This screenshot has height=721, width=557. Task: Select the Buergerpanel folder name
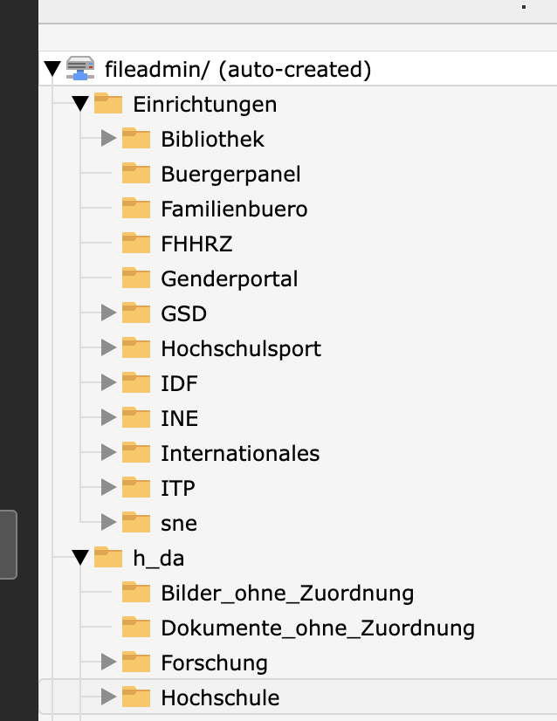click(230, 175)
